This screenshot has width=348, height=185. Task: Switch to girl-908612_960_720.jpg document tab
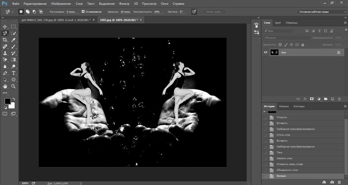54,19
